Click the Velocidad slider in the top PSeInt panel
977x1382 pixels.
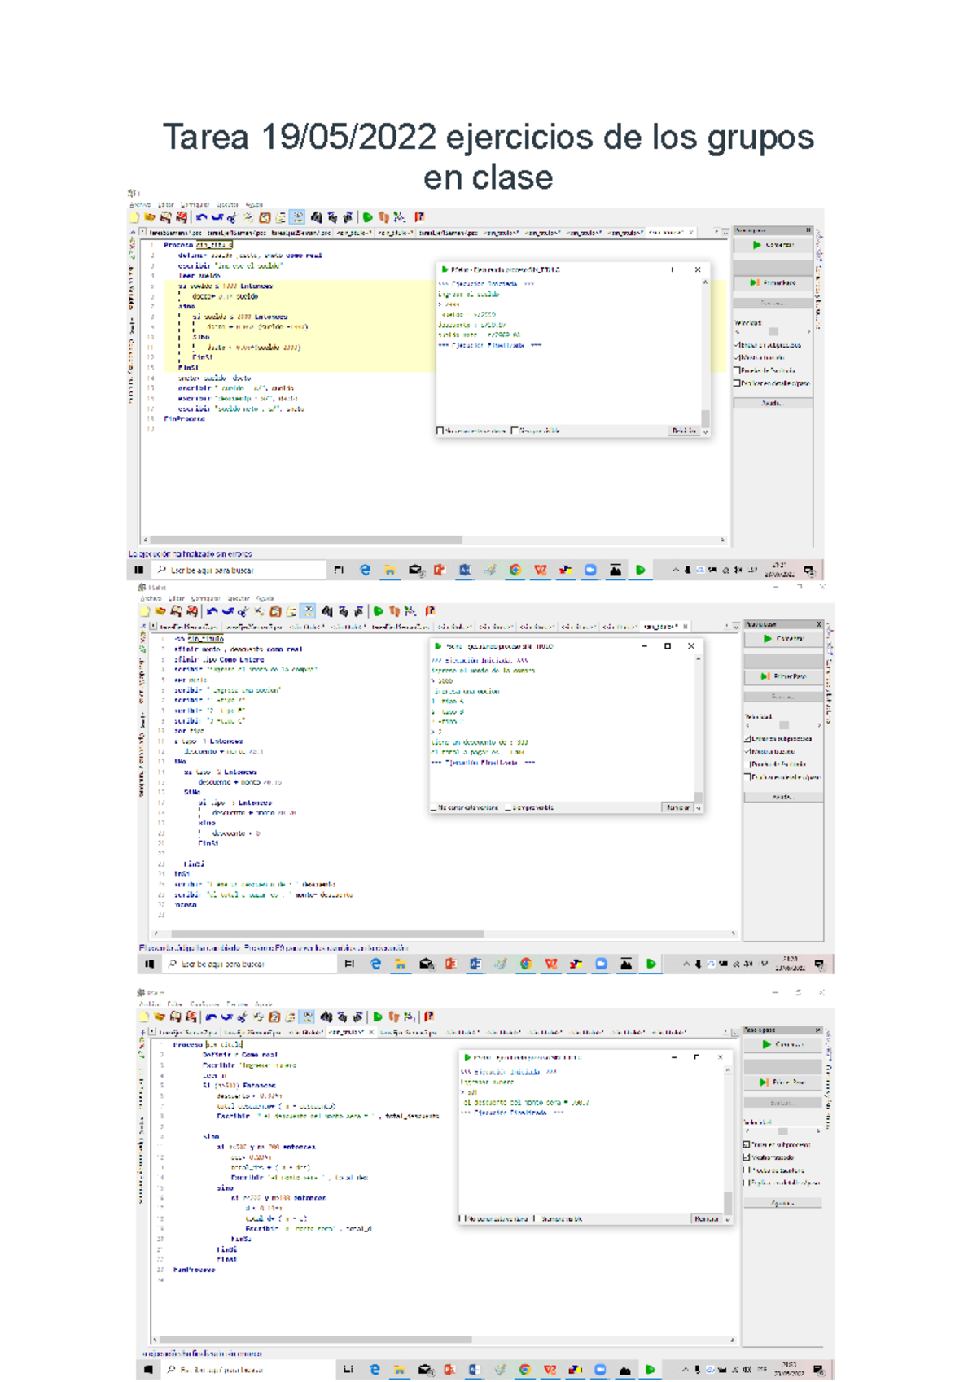point(773,331)
